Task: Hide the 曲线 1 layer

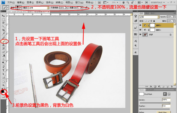Action: (140, 30)
